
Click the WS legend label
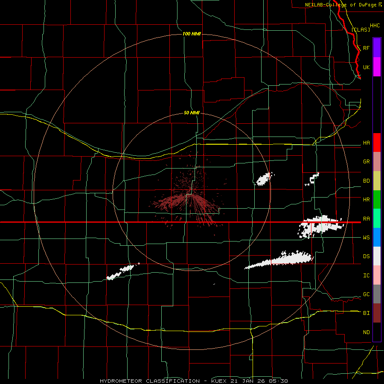pyautogui.click(x=366, y=238)
